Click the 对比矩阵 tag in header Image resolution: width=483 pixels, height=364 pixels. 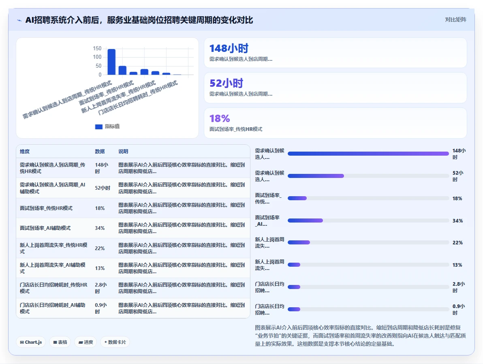pos(455,20)
